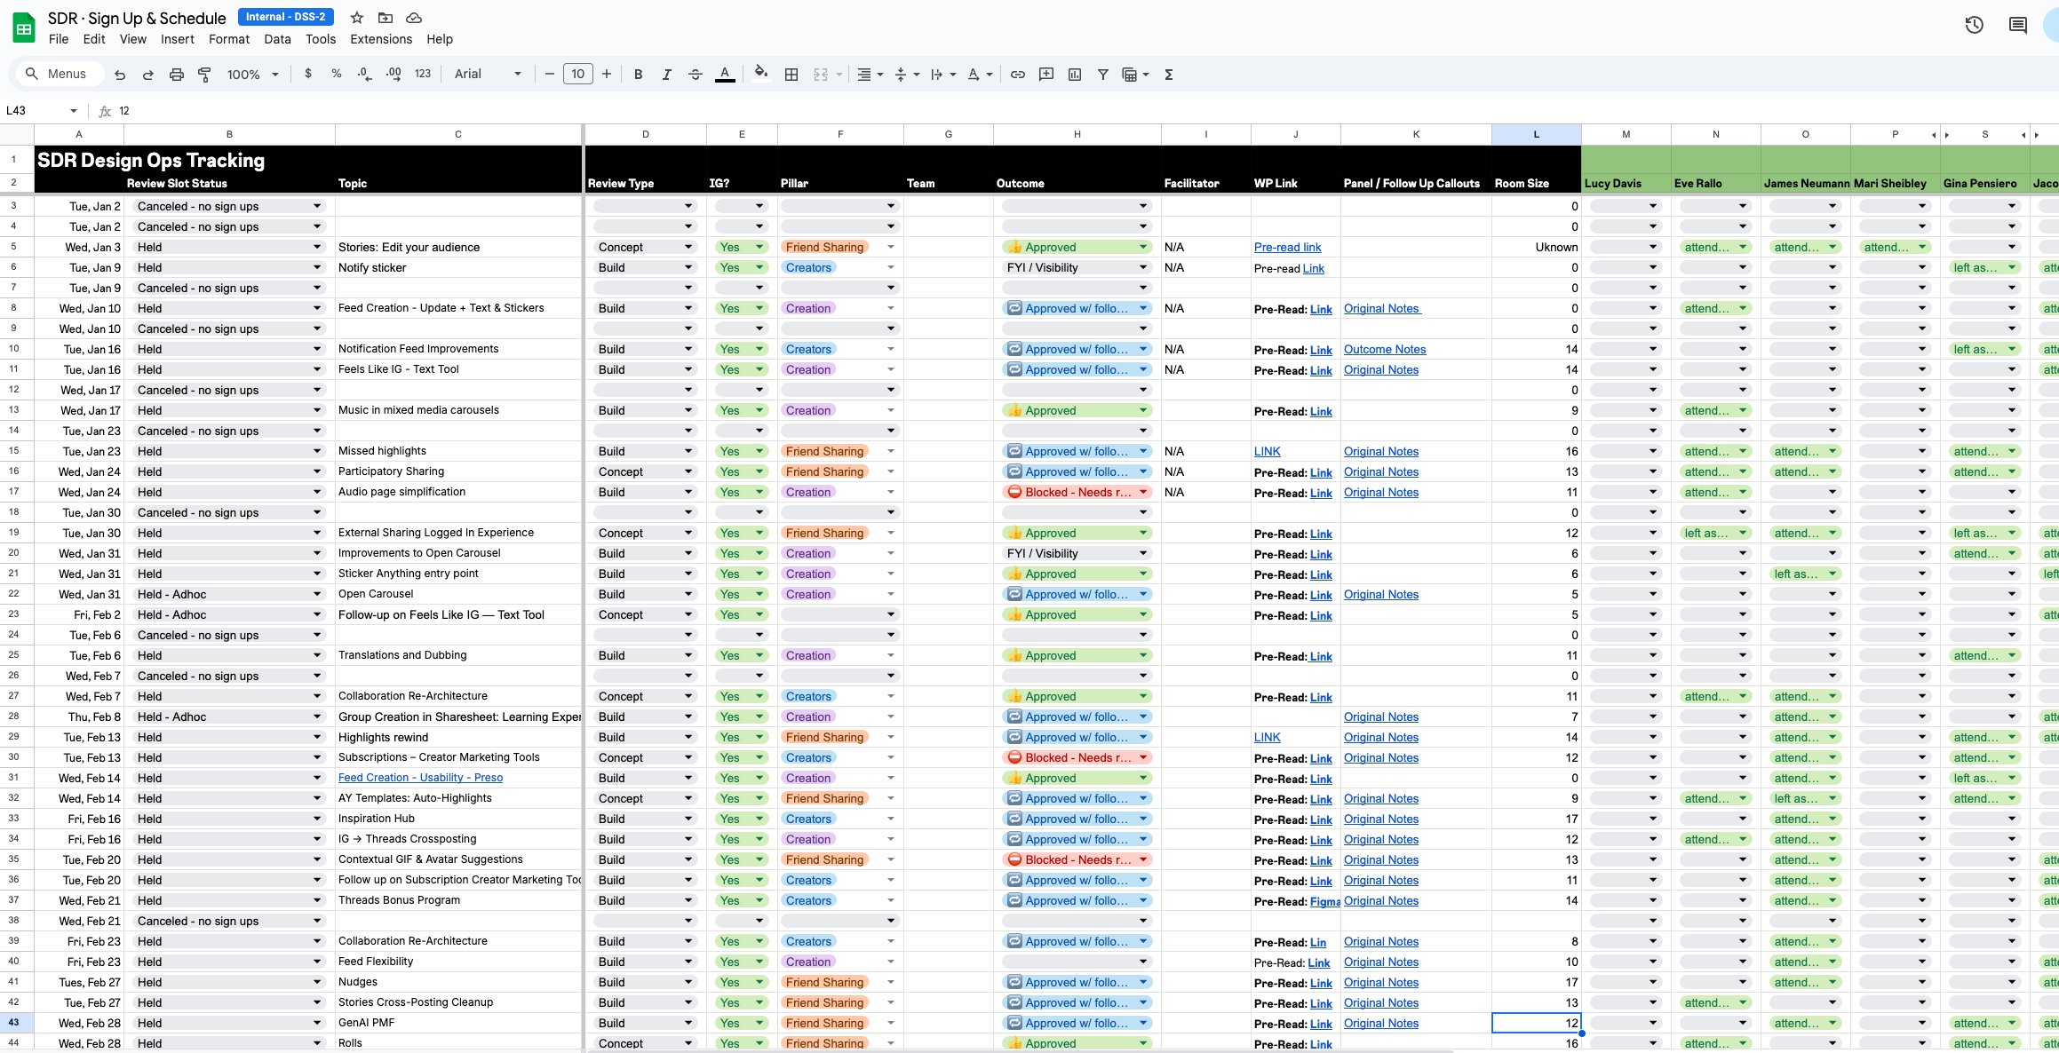Open the Format menu

[229, 39]
